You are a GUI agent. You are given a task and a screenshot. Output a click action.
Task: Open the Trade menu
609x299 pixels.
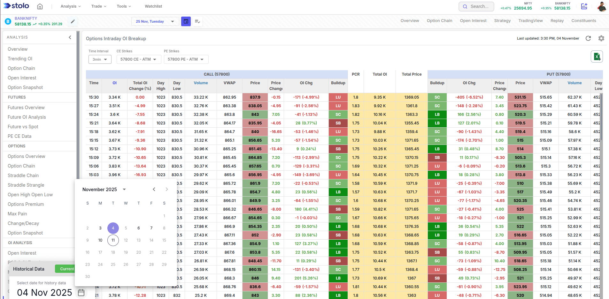pos(98,6)
